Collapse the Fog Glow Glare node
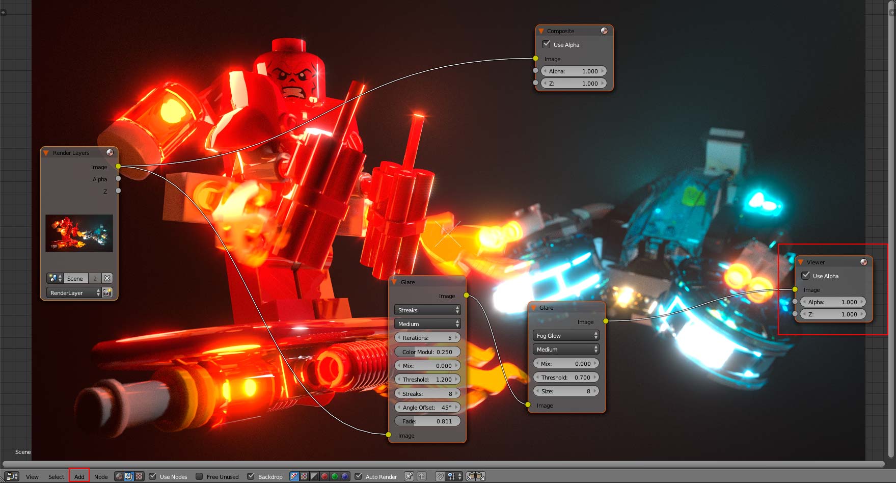This screenshot has height=483, width=896. 533,308
